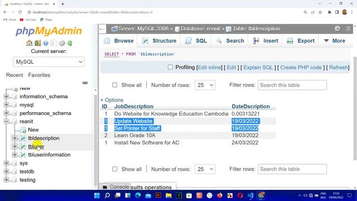The image size is (357, 201).
Task: Click the Create PHP code link
Action: pyautogui.click(x=301, y=68)
